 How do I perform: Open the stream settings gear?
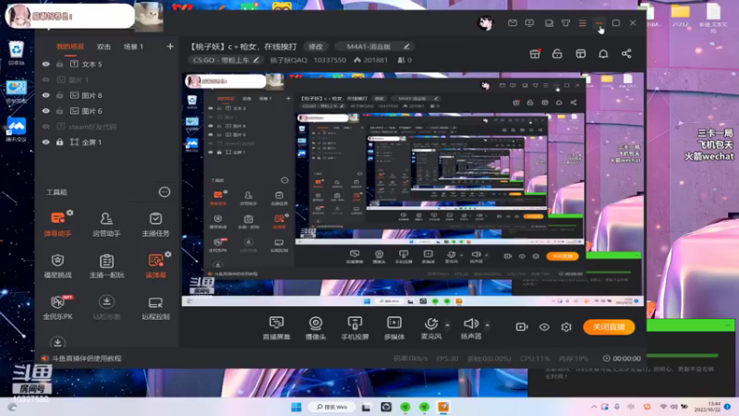(x=566, y=327)
